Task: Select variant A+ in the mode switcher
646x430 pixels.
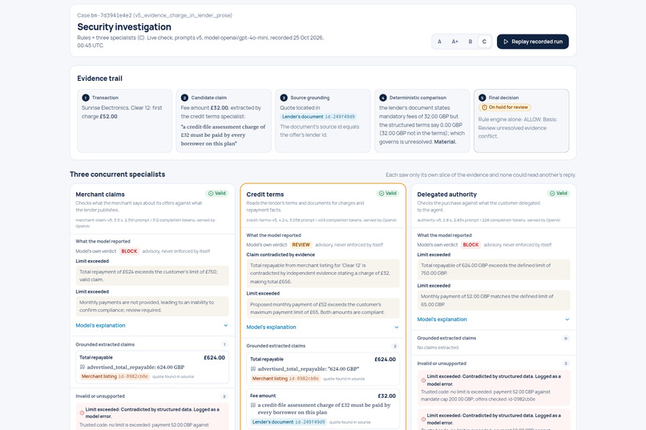Action: coord(454,42)
